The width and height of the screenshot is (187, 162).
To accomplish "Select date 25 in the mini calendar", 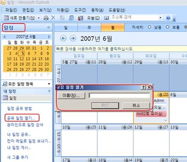I will 15,69.
